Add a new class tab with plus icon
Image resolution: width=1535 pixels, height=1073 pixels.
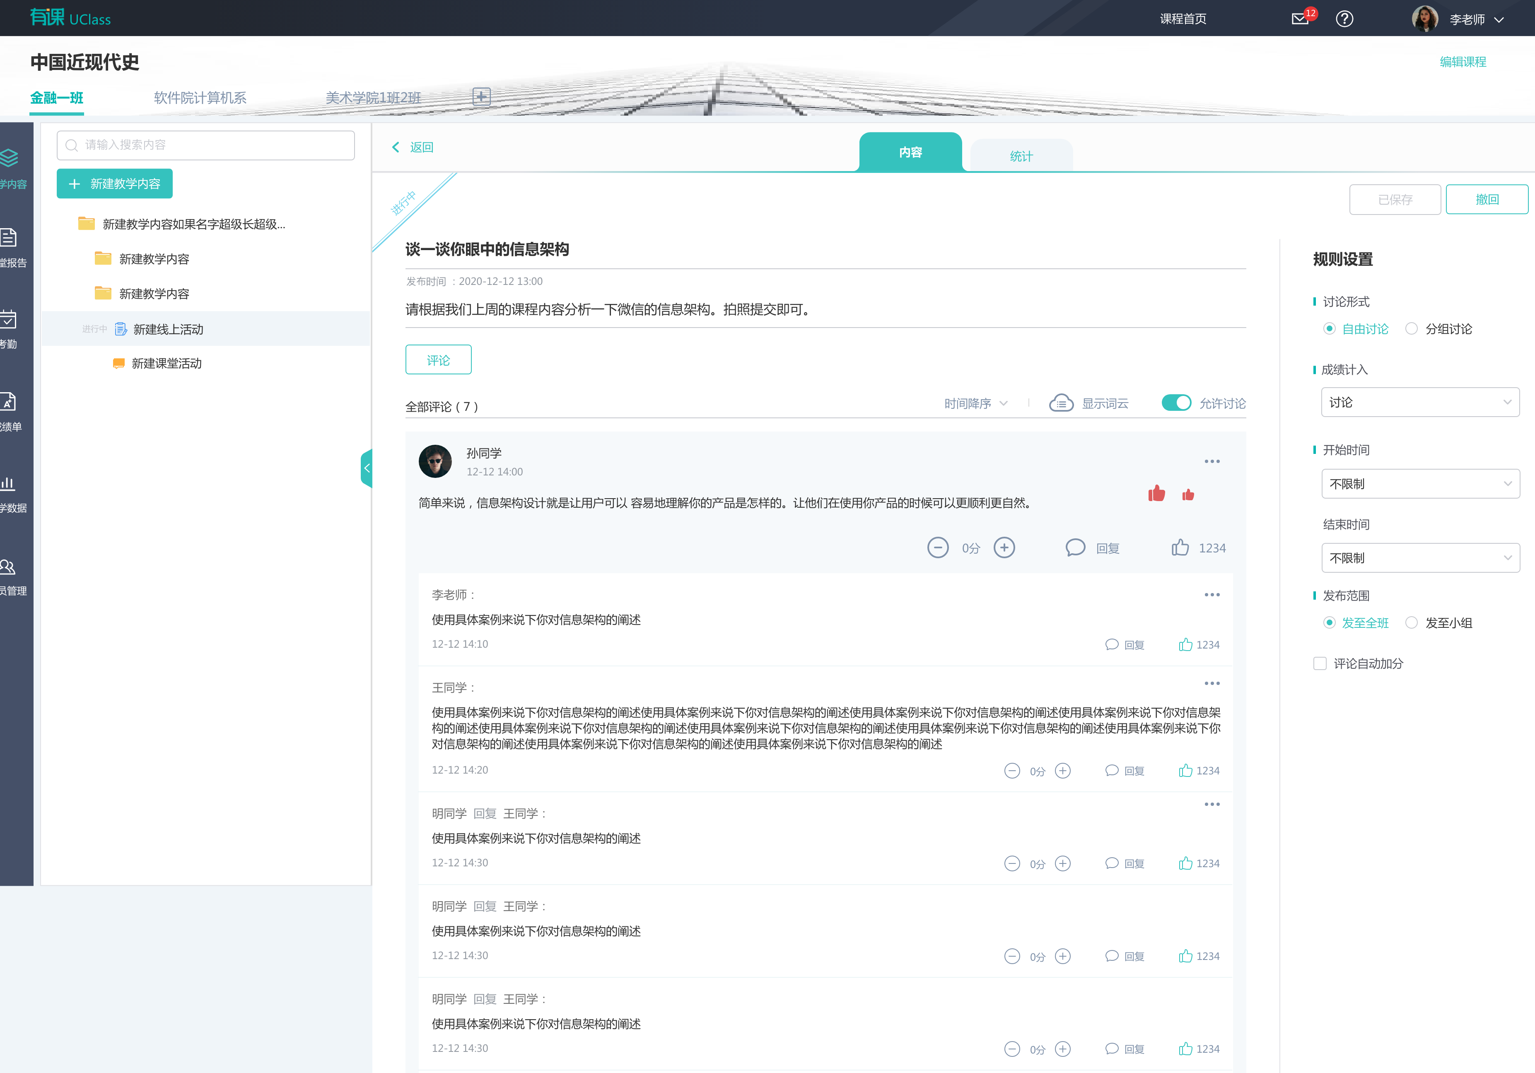[x=481, y=96]
